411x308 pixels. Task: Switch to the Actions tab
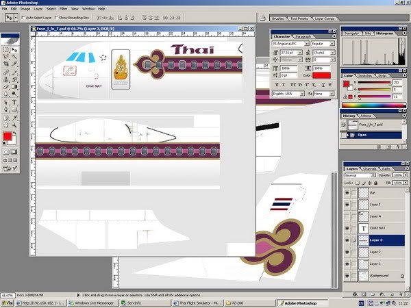pyautogui.click(x=366, y=116)
